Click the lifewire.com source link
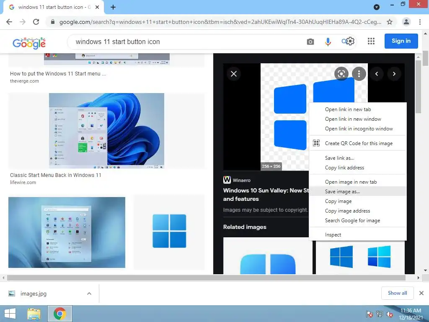The image size is (429, 322). (x=23, y=182)
